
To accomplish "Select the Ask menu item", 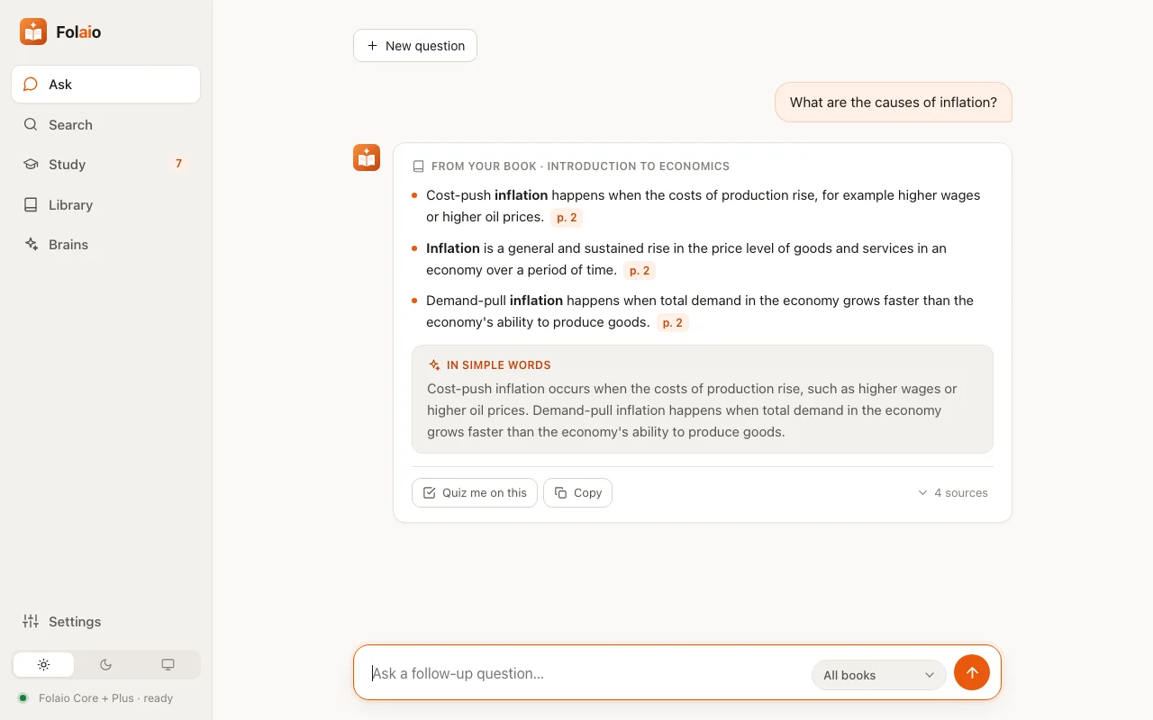I will [106, 84].
